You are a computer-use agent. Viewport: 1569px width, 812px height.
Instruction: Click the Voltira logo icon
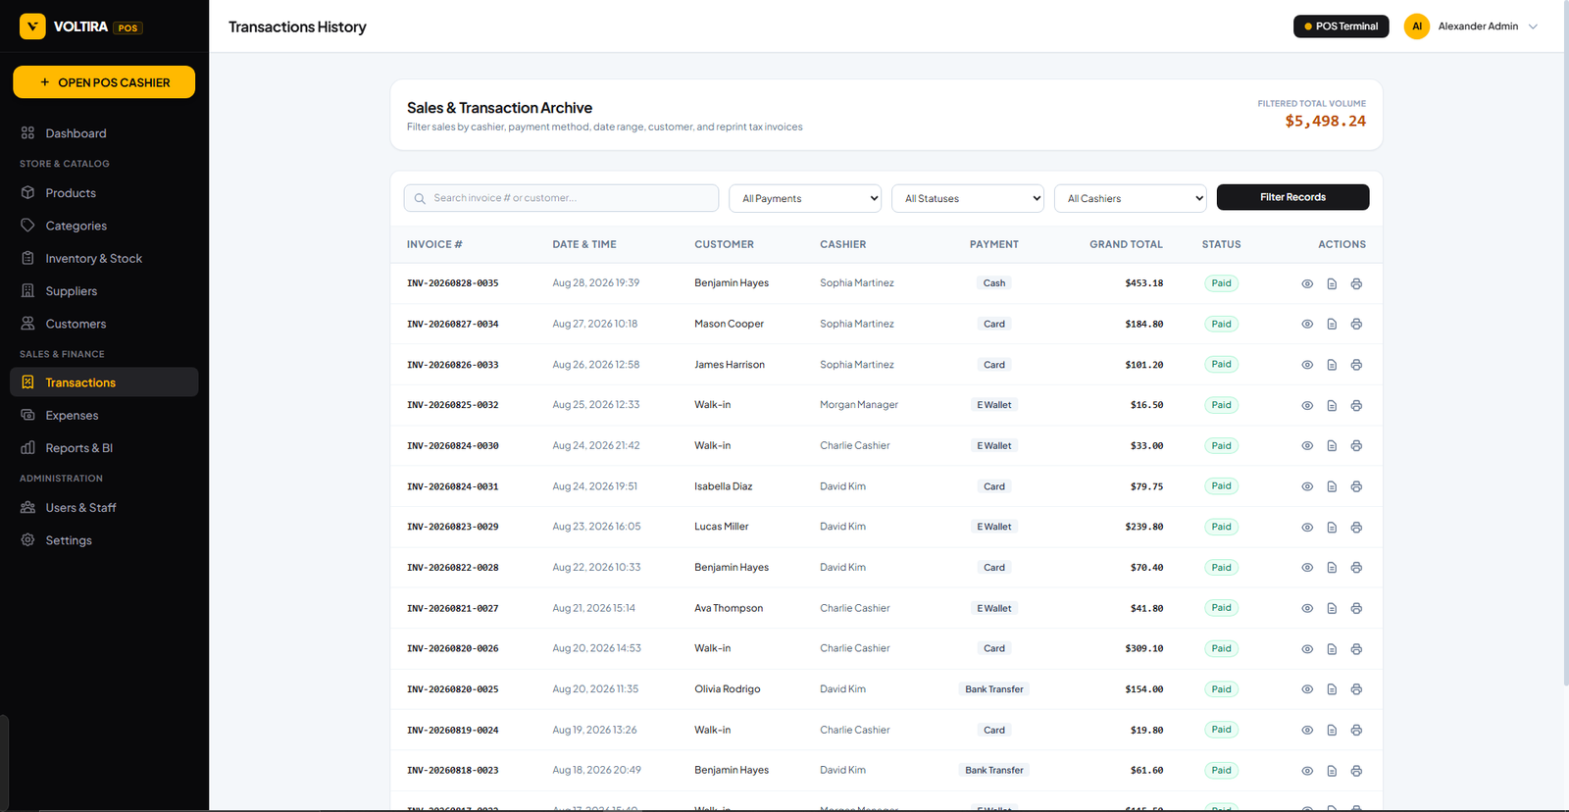click(x=32, y=26)
